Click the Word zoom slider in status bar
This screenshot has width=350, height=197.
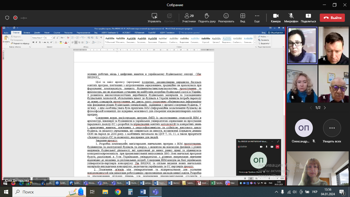click(269, 178)
